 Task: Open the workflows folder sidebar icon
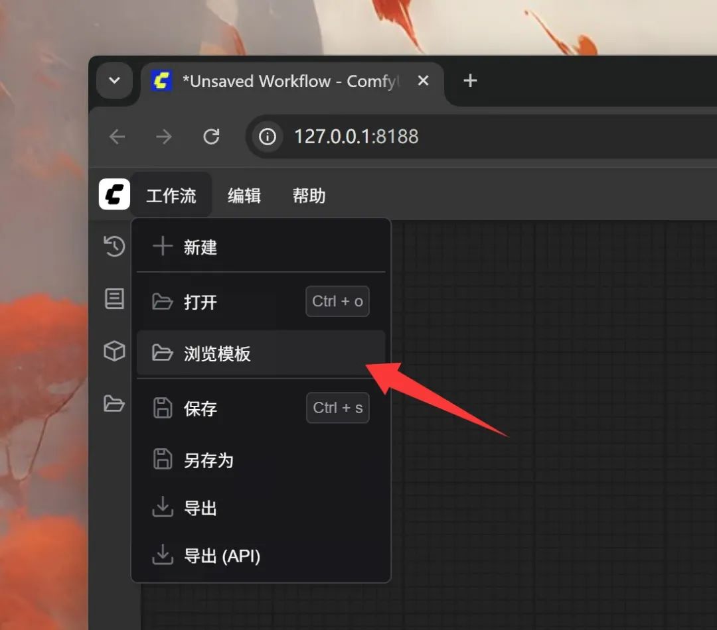114,403
